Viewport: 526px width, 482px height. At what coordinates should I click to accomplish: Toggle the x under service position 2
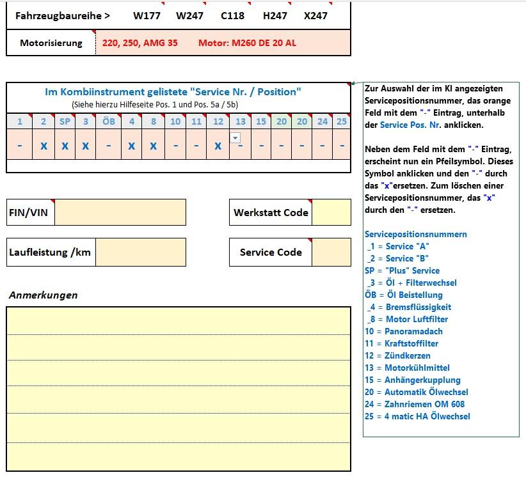(44, 144)
